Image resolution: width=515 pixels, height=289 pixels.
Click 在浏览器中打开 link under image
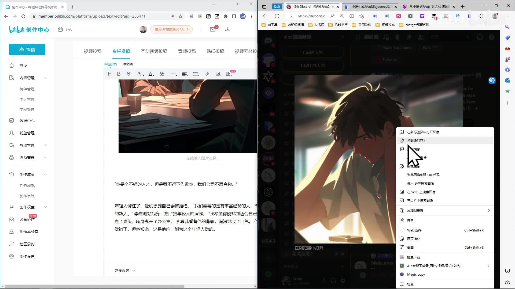click(x=309, y=248)
